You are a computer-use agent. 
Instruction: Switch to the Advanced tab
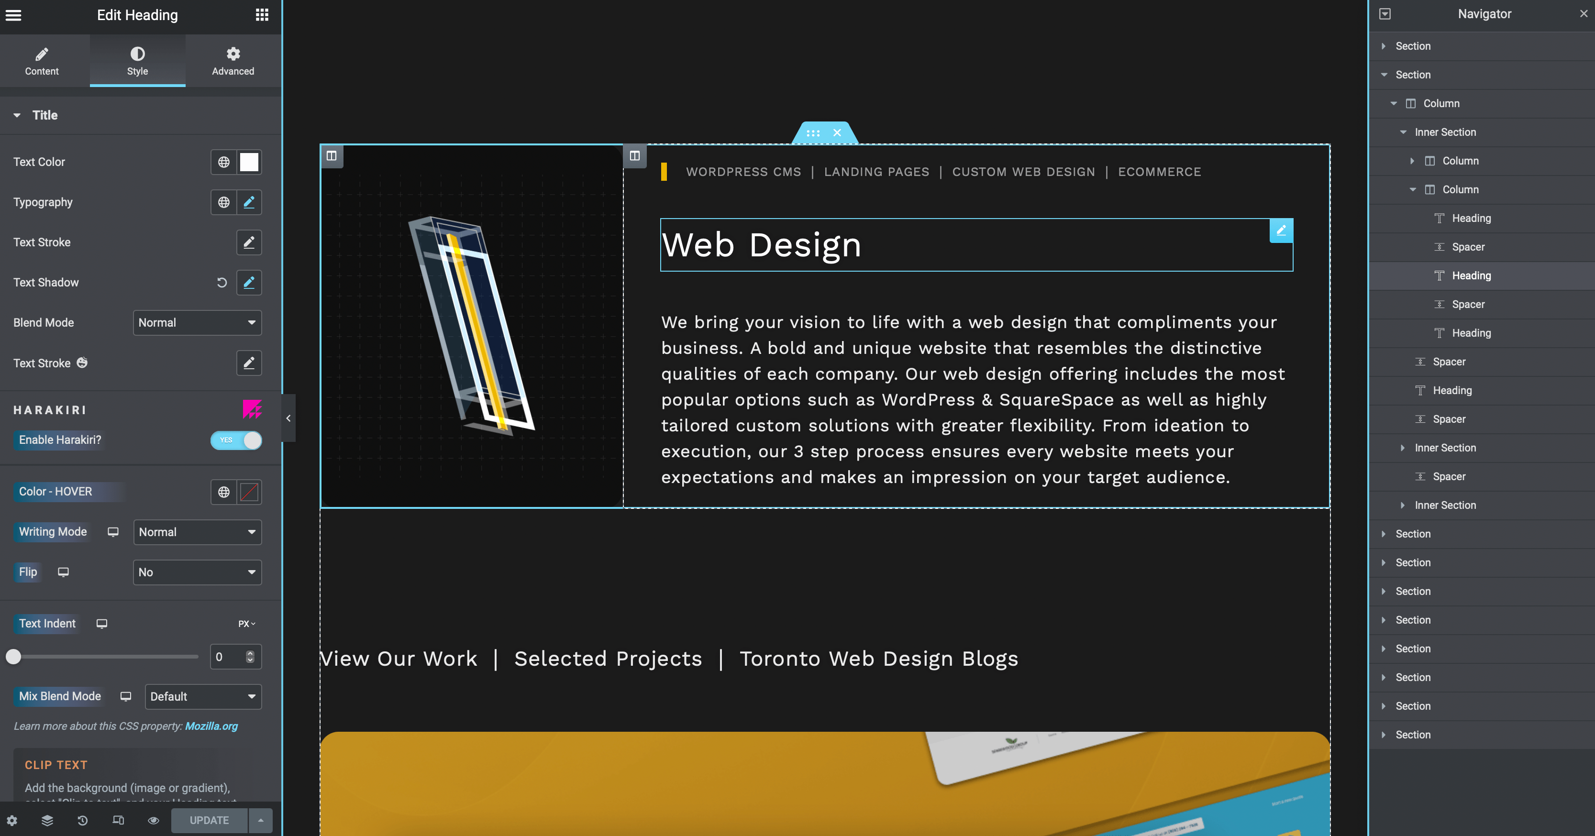click(233, 61)
